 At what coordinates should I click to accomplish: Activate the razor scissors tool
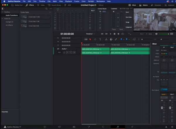click(x=106, y=39)
